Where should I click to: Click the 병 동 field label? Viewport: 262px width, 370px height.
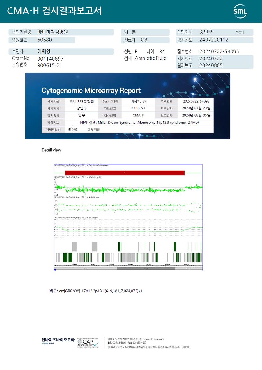(130, 32)
